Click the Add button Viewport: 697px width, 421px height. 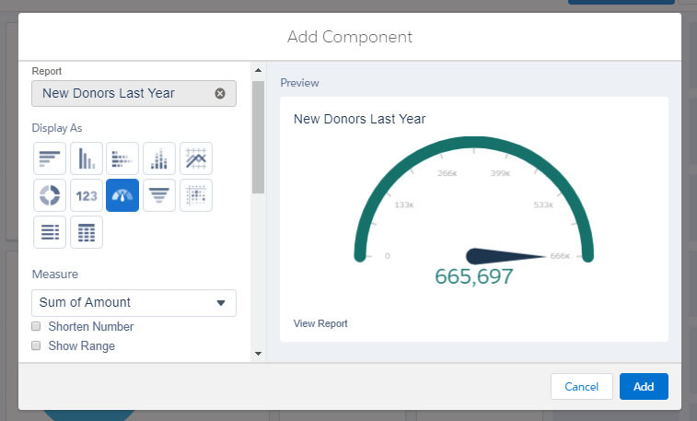[x=644, y=386]
